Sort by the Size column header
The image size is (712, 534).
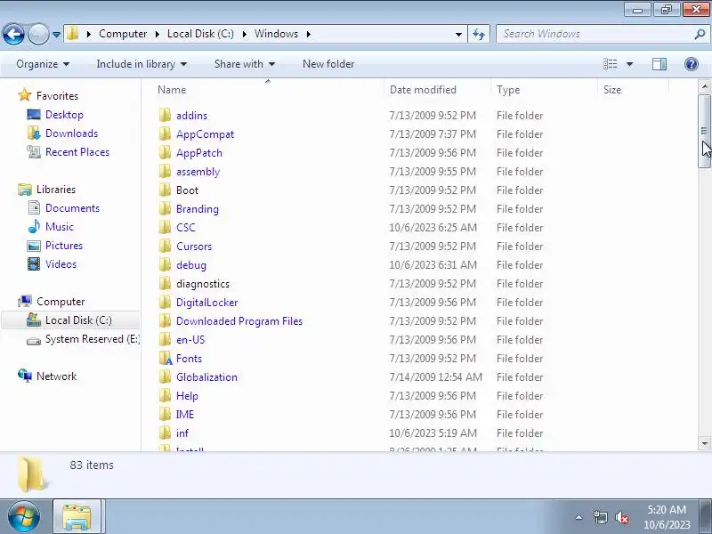[x=634, y=90]
